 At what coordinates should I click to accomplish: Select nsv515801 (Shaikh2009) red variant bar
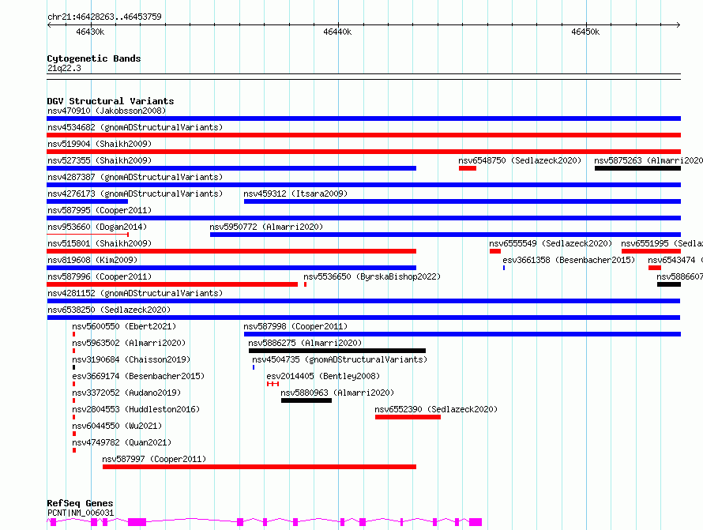[231, 251]
